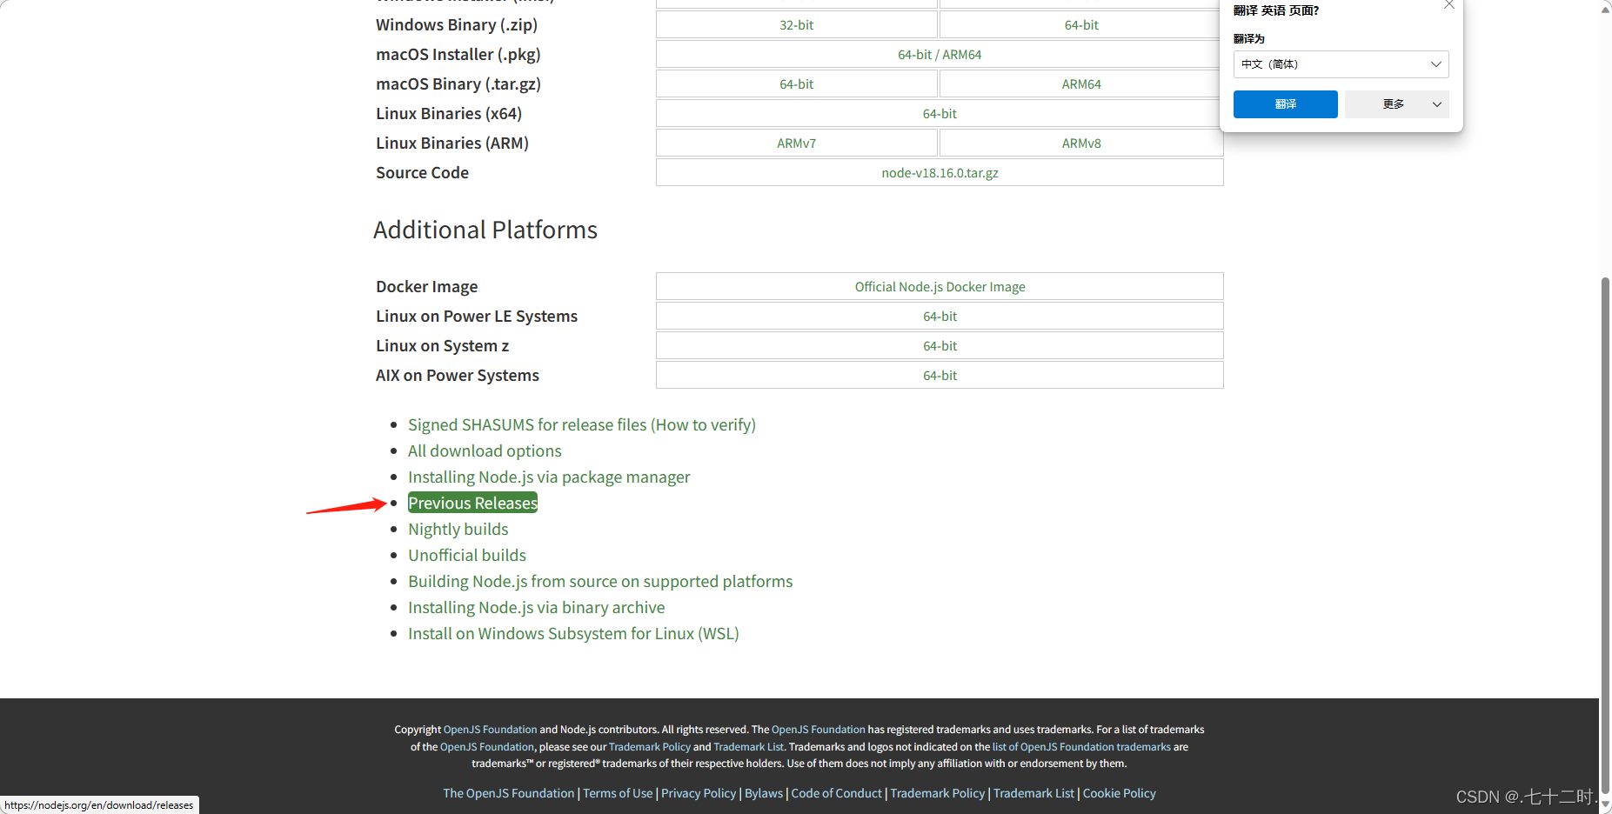Open Trademark List link in footer bottom row

click(x=1033, y=793)
